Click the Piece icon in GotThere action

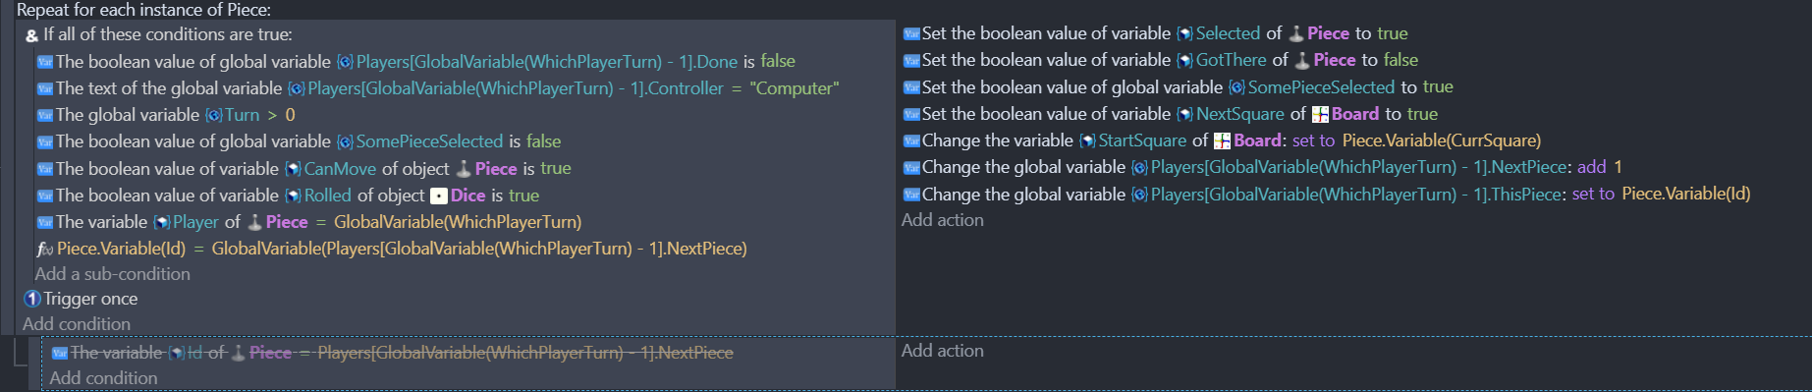click(x=1302, y=60)
